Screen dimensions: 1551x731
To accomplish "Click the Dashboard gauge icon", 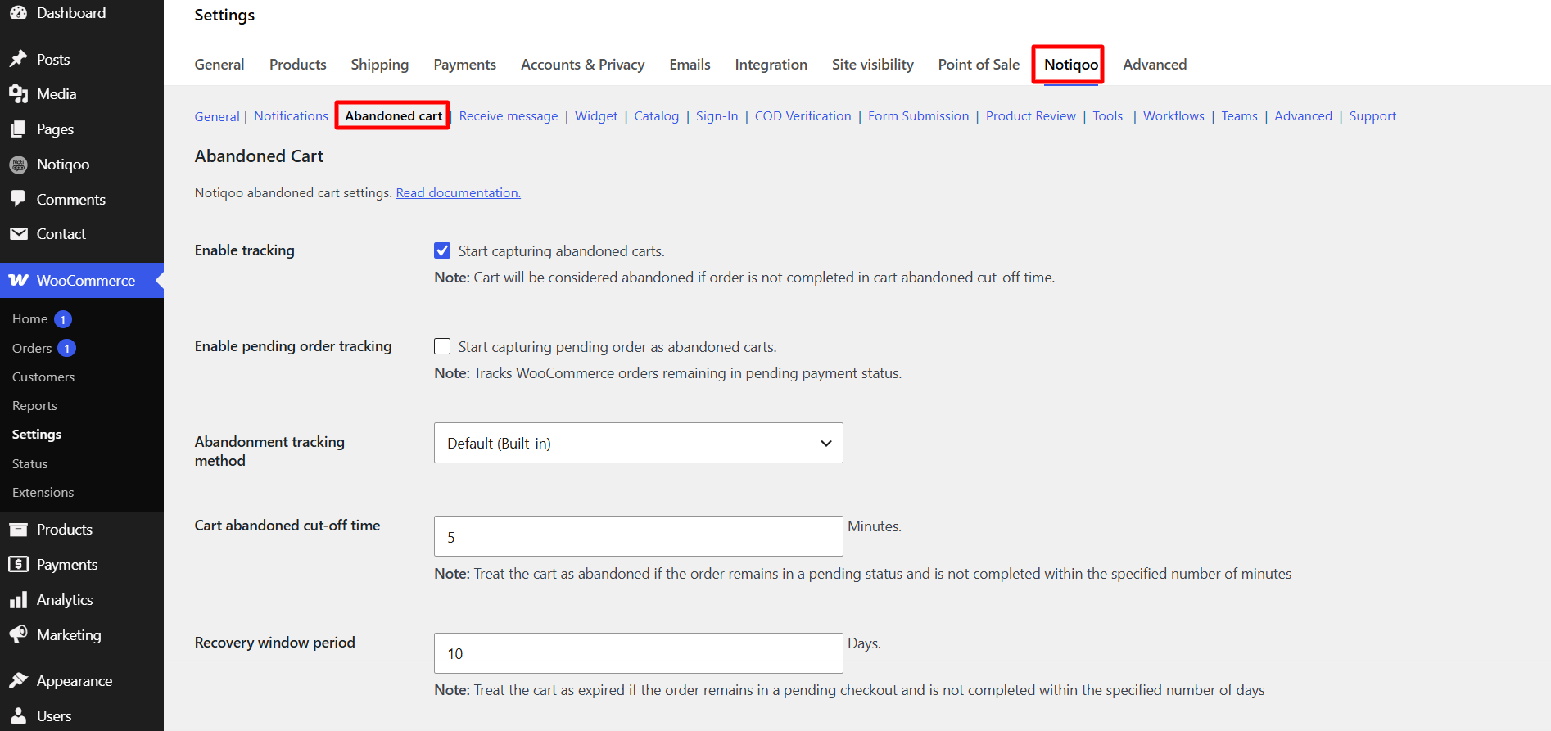I will point(18,12).
